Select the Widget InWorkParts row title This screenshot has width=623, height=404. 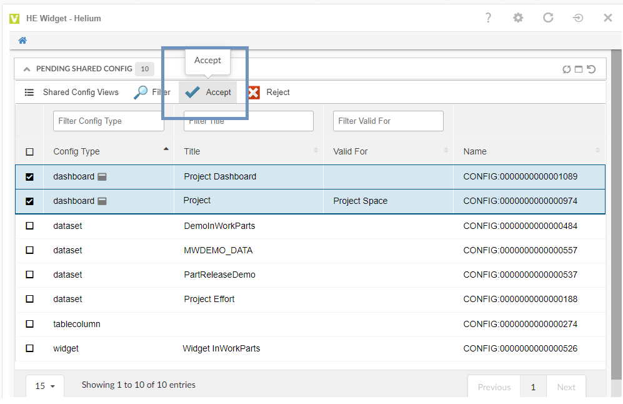221,348
